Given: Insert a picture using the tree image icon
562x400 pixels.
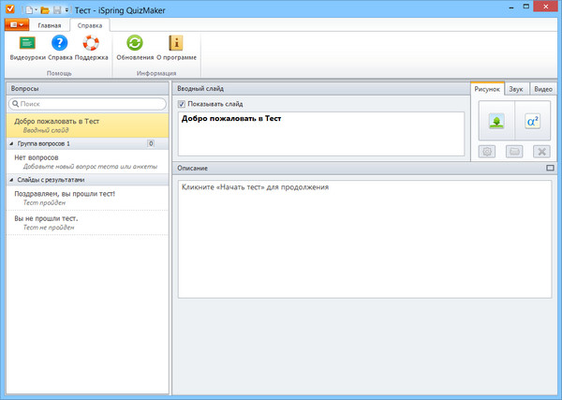Looking at the screenshot, I should click(x=496, y=122).
